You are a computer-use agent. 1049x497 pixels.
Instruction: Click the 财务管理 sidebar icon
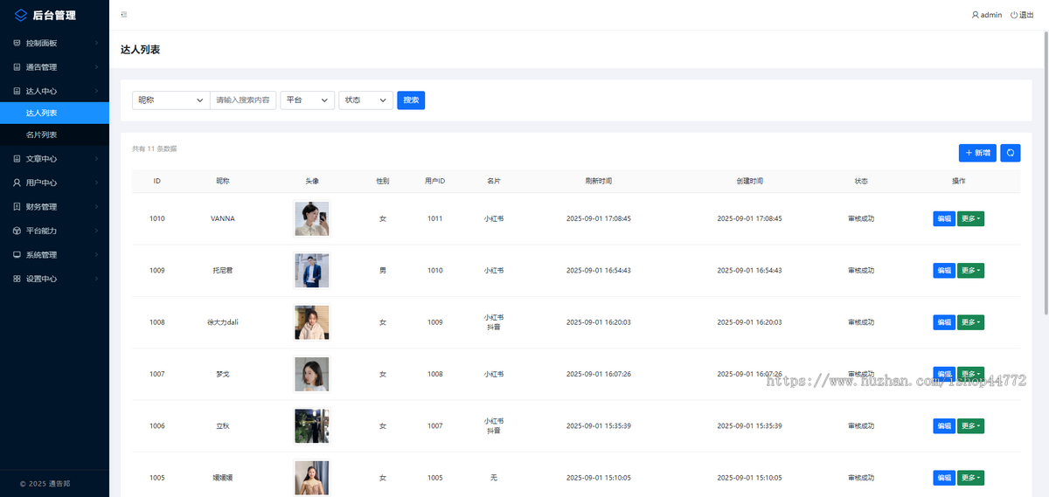tap(17, 207)
